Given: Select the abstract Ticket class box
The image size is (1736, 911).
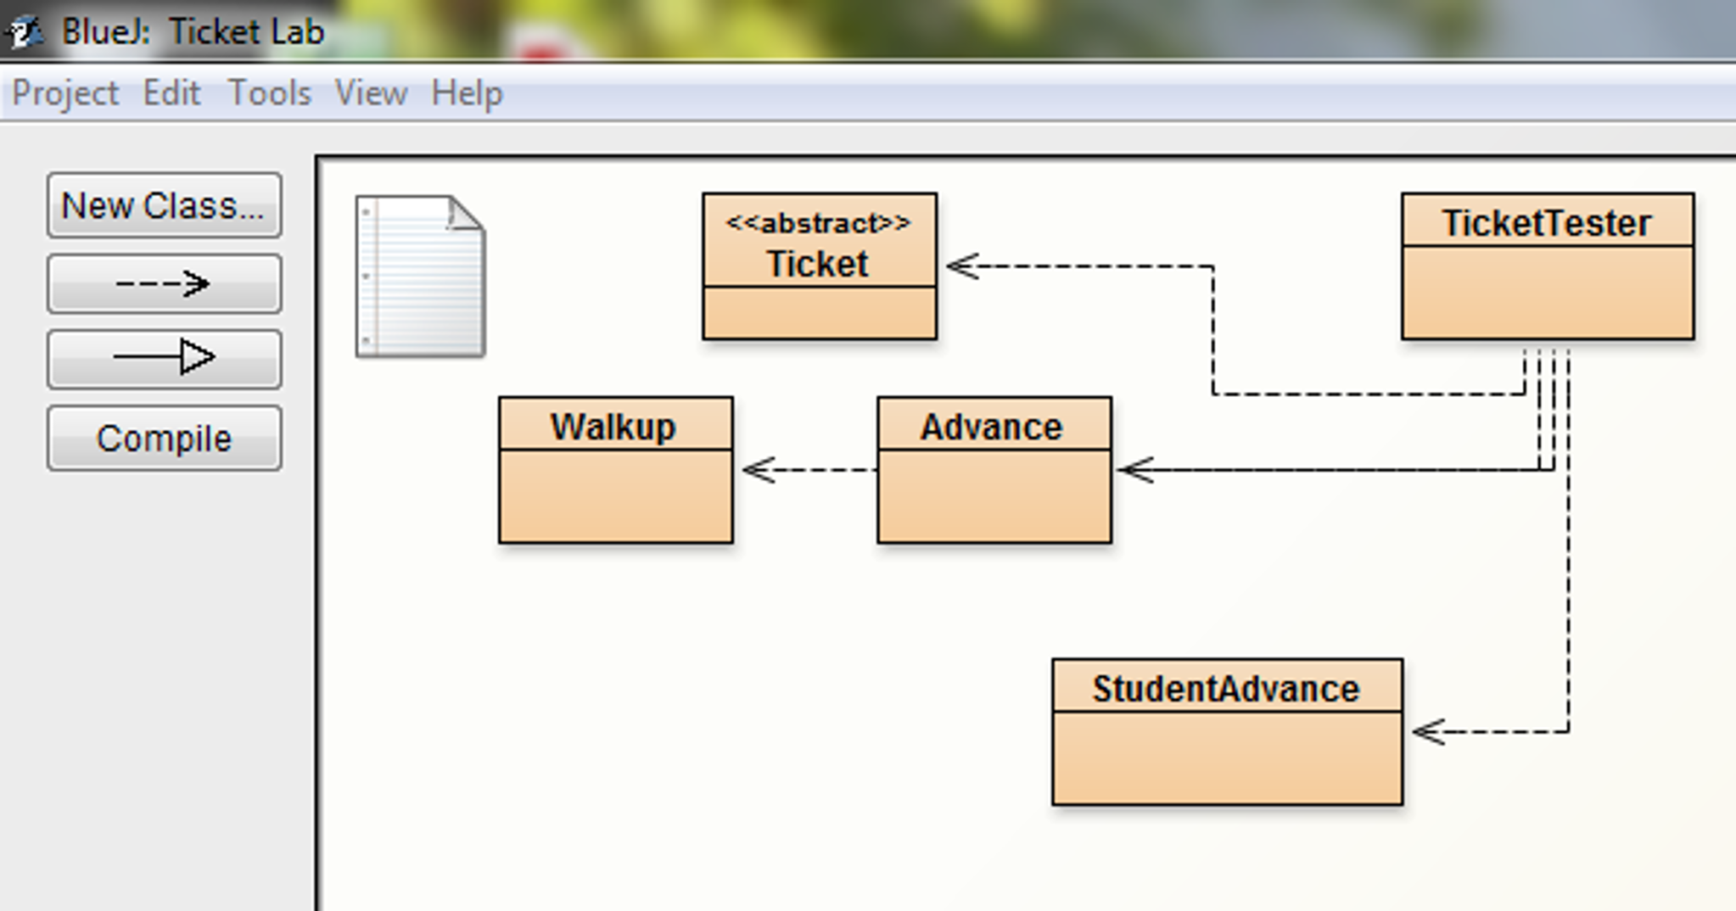Looking at the screenshot, I should point(819,263).
